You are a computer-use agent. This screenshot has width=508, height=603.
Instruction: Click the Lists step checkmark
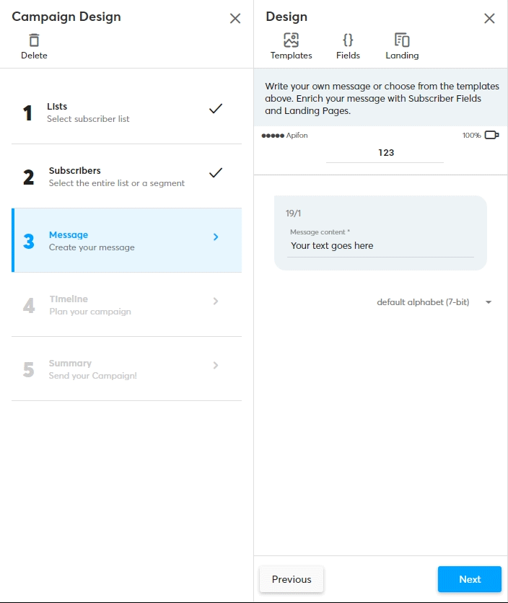pyautogui.click(x=216, y=109)
